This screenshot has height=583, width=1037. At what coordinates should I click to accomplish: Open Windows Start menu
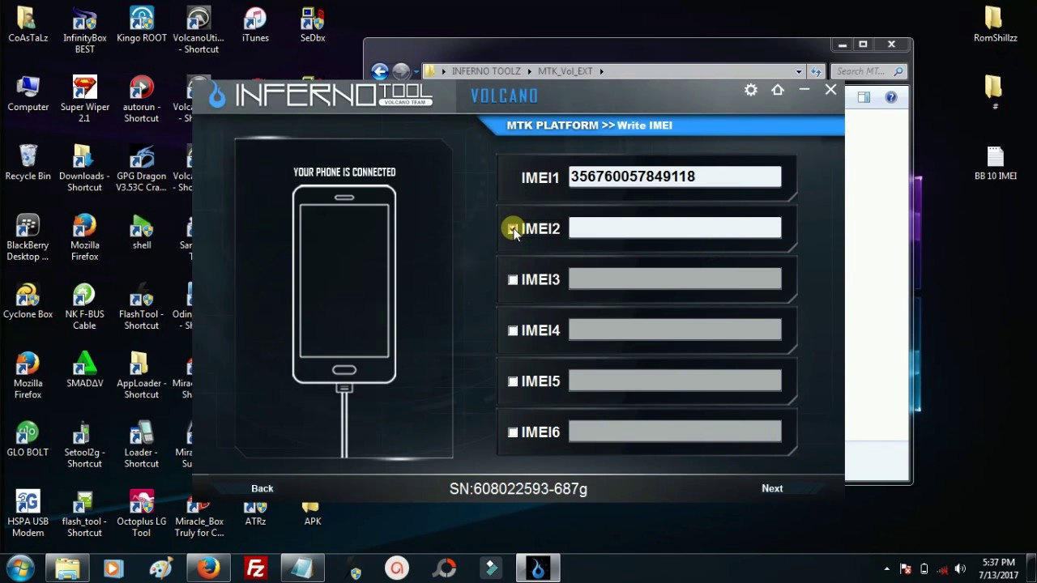click(x=19, y=568)
